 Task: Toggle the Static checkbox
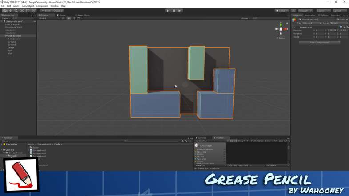click(337, 20)
